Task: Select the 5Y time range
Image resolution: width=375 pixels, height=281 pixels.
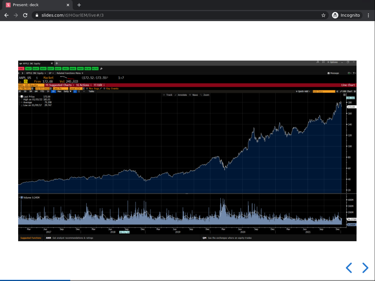Action: [x=53, y=92]
